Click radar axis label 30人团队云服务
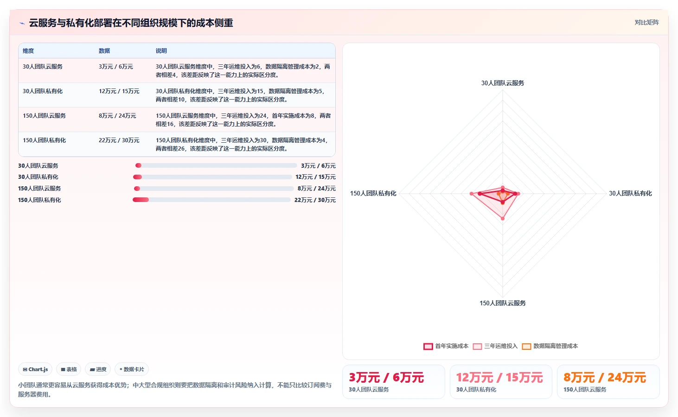This screenshot has width=678, height=417. pyautogui.click(x=503, y=83)
